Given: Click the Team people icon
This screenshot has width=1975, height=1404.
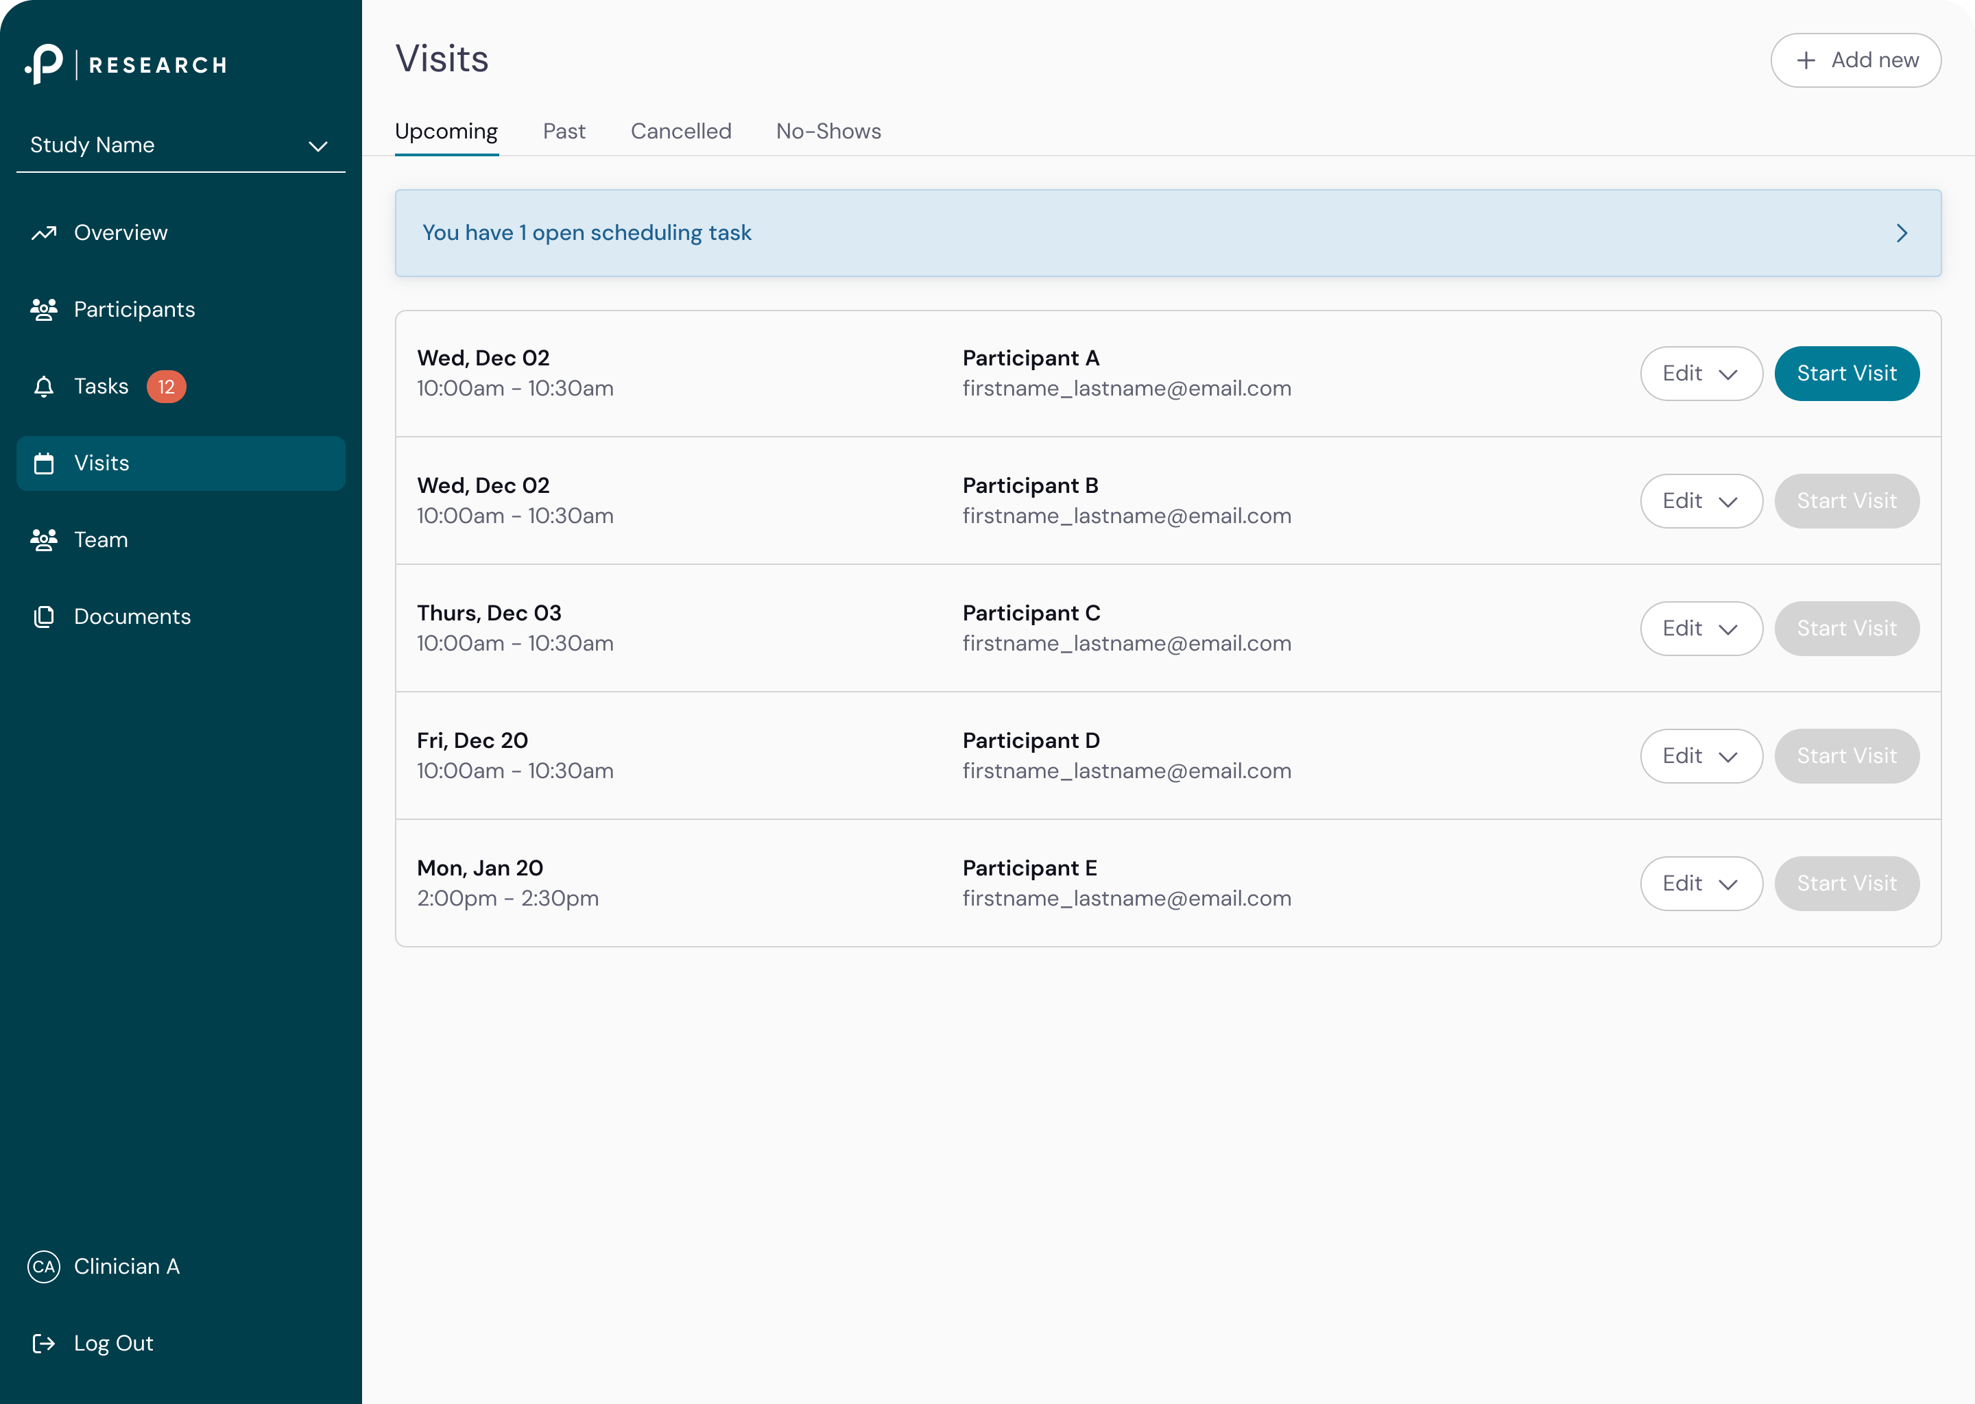Looking at the screenshot, I should click(44, 540).
